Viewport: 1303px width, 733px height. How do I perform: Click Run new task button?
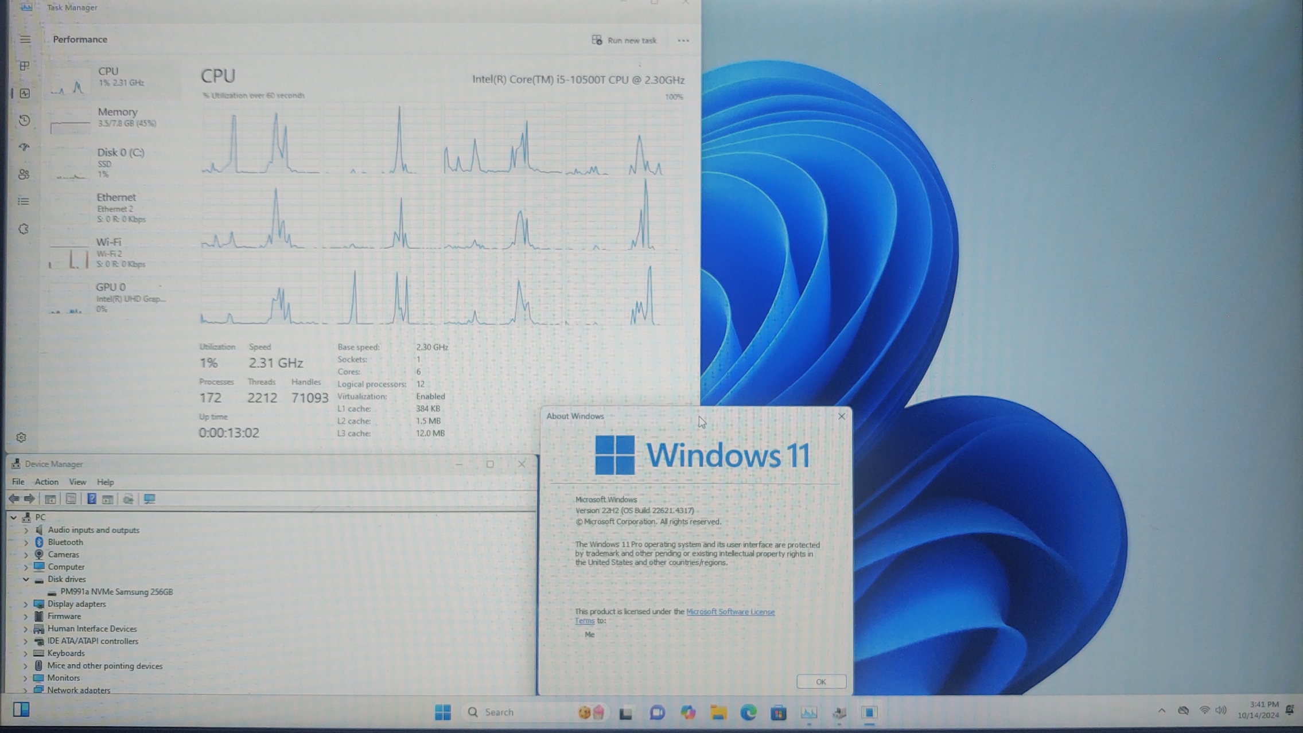(624, 40)
